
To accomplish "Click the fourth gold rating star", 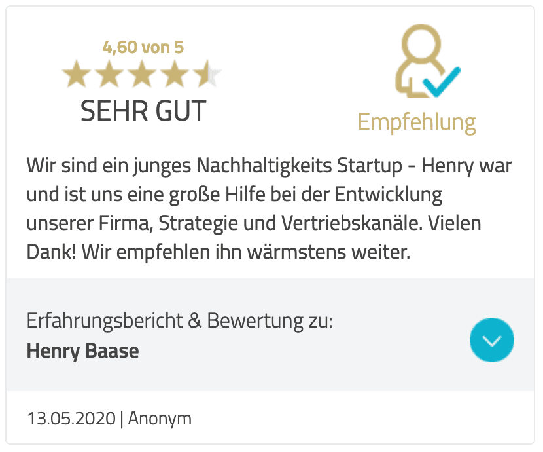I will pyautogui.click(x=175, y=73).
